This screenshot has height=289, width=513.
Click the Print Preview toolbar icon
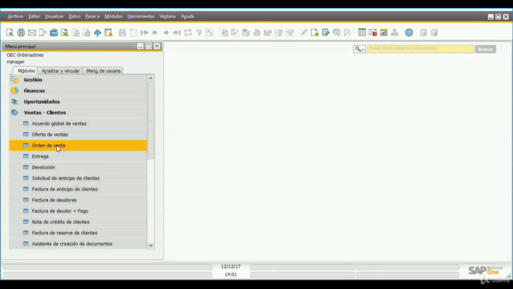pyautogui.click(x=10, y=32)
